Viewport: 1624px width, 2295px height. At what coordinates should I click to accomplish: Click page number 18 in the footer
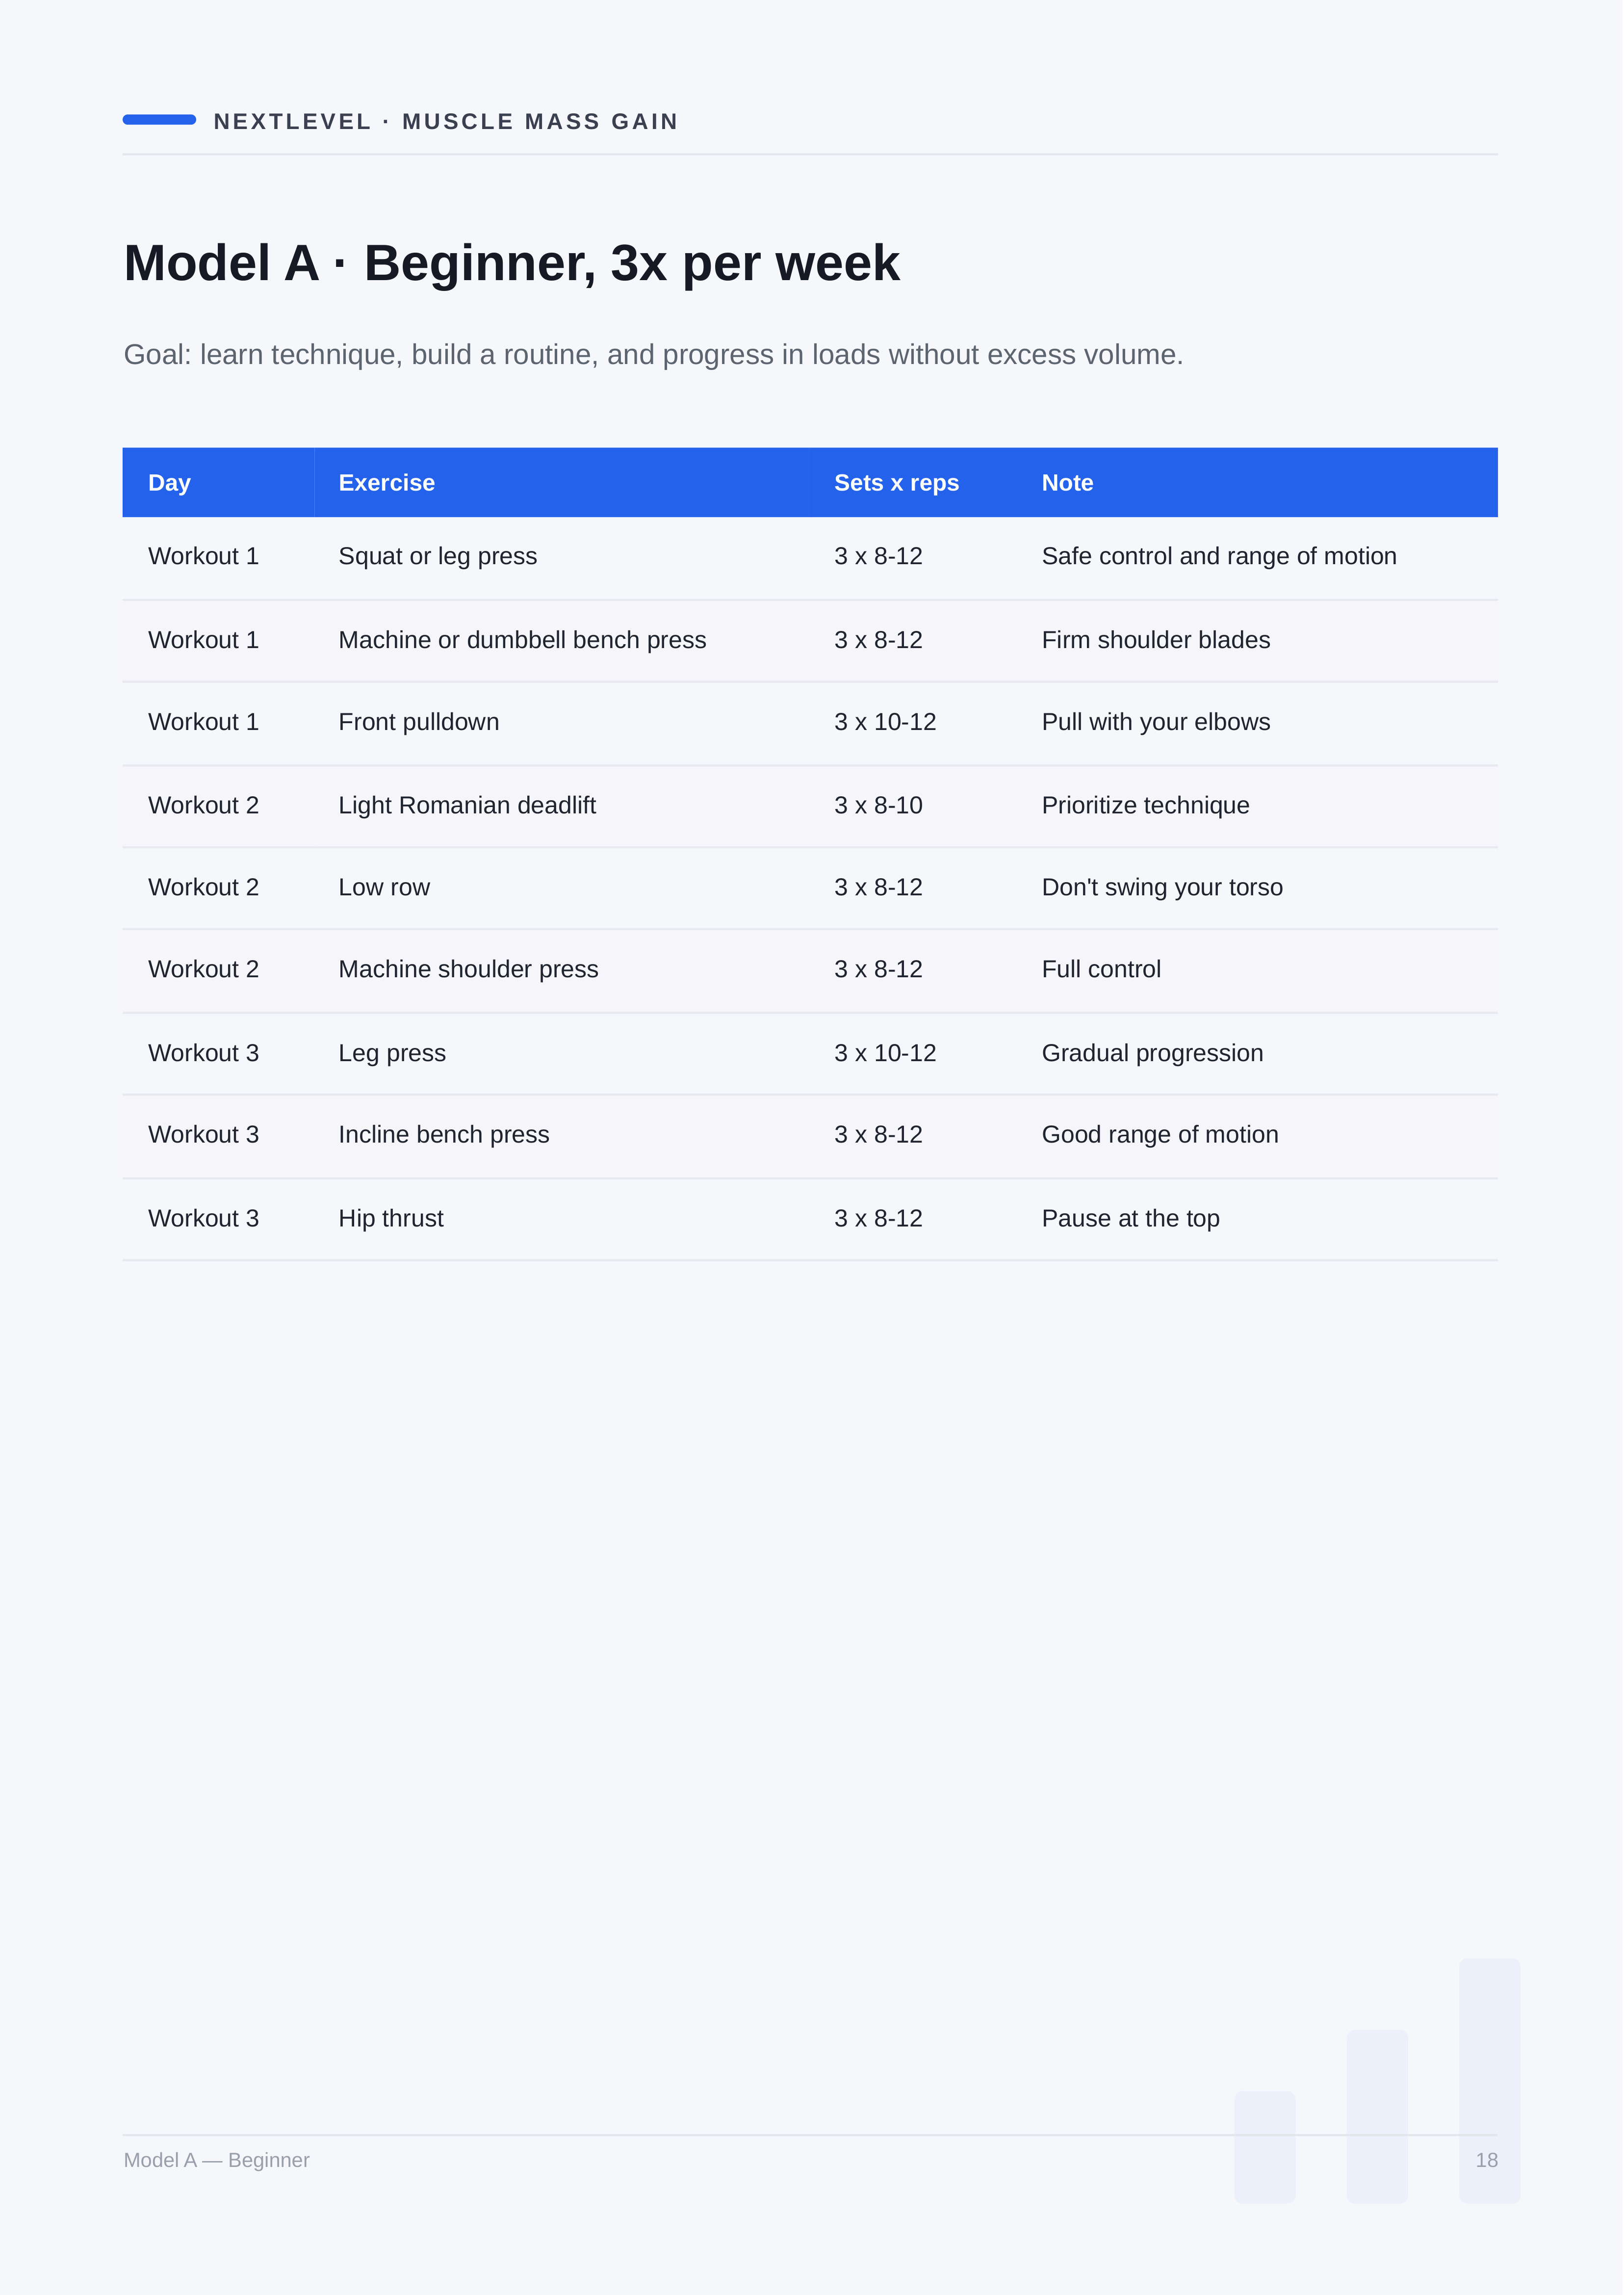coord(1486,2160)
